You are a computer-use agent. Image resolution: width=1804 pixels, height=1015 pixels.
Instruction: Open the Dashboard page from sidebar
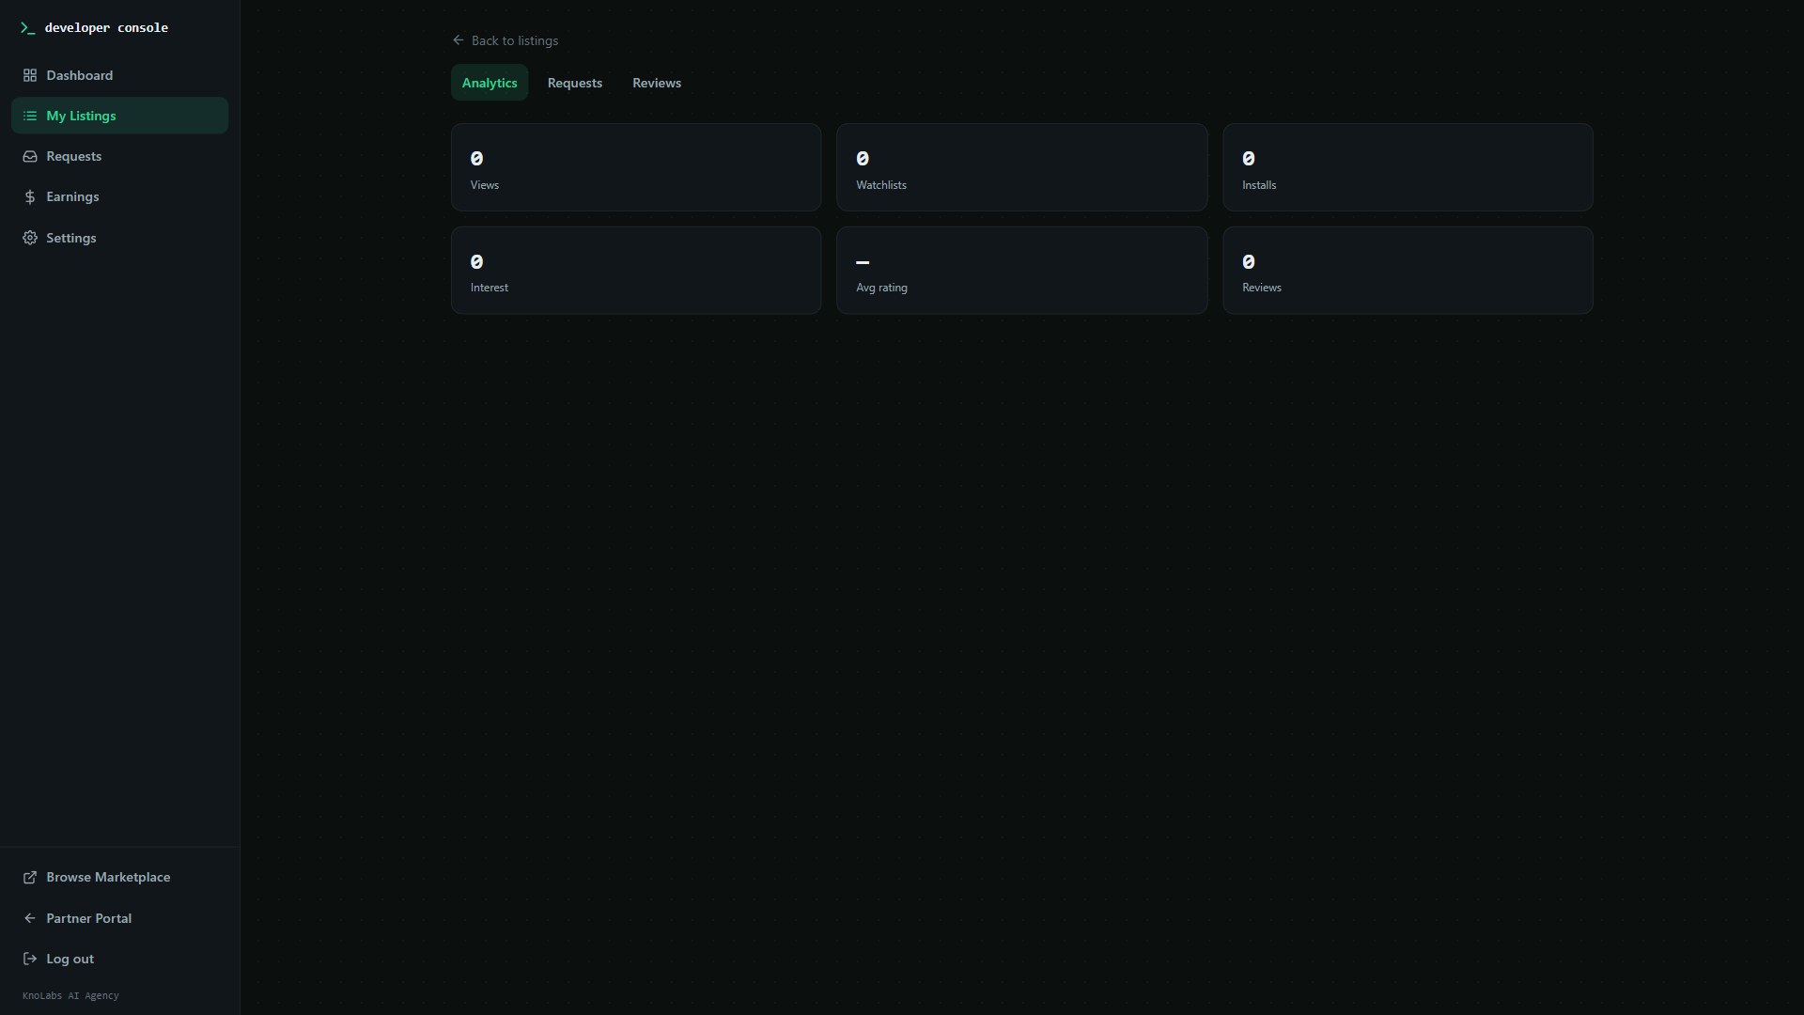click(119, 75)
